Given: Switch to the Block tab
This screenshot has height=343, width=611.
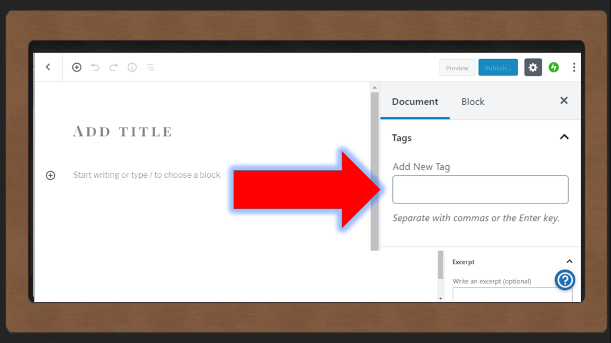Looking at the screenshot, I should click(x=472, y=102).
